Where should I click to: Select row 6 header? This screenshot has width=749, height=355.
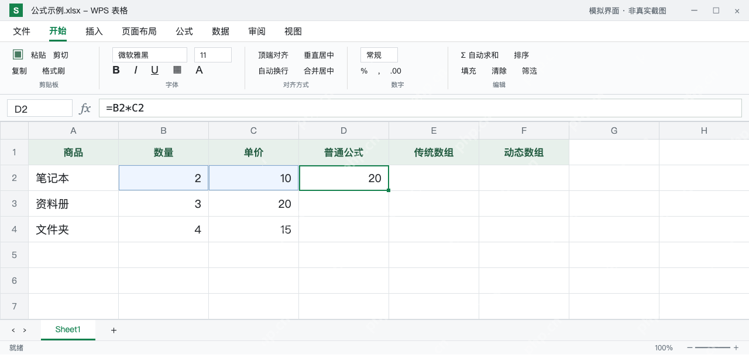point(14,281)
